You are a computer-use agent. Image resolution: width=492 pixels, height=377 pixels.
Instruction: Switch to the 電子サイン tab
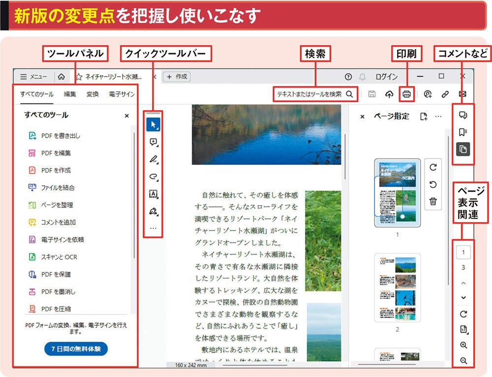pyautogui.click(x=122, y=94)
